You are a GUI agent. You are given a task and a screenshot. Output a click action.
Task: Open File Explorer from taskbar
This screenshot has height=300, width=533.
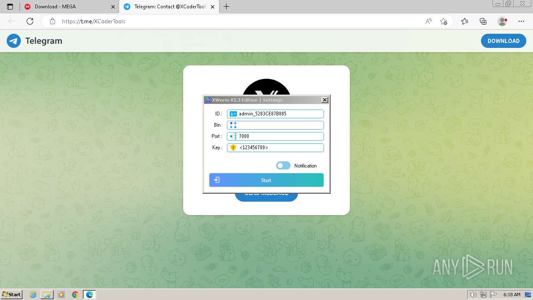pos(47,295)
